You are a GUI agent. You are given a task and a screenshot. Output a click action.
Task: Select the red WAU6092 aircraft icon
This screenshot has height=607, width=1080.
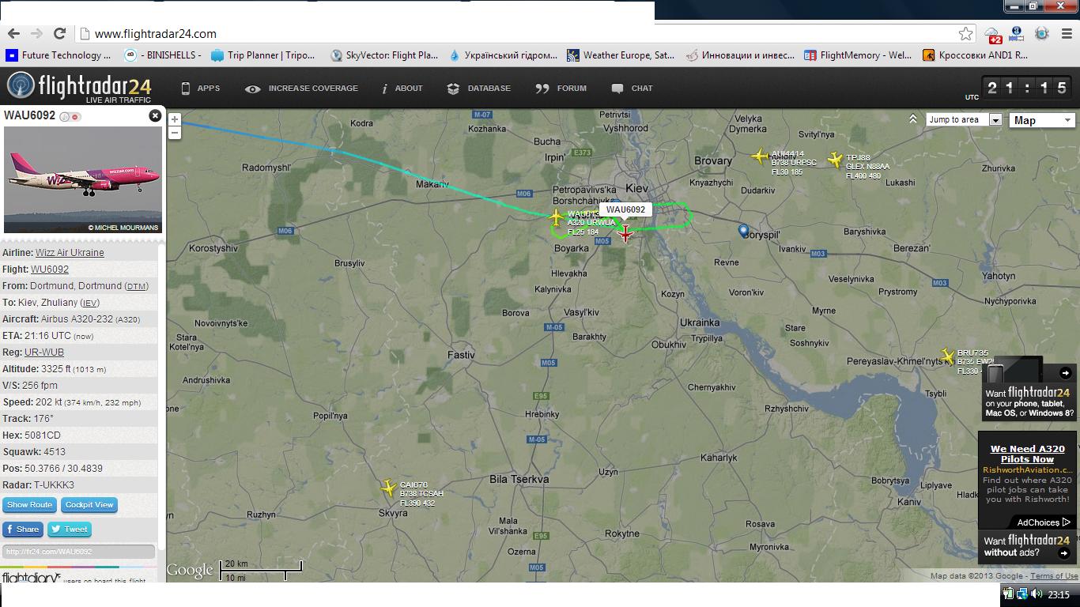(625, 233)
